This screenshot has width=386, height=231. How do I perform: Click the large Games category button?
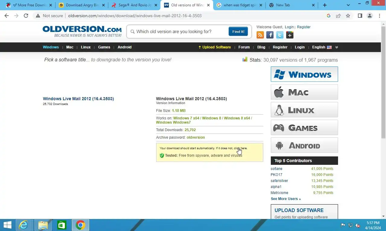(x=304, y=128)
